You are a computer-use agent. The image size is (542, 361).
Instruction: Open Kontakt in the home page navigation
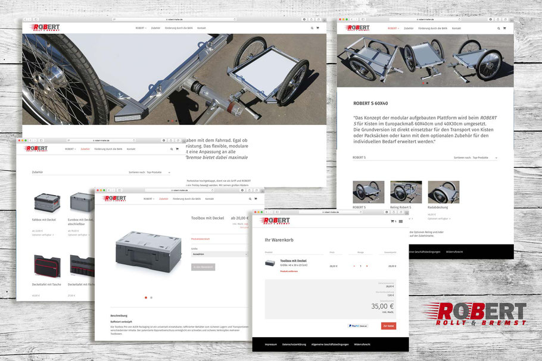[x=201, y=28]
